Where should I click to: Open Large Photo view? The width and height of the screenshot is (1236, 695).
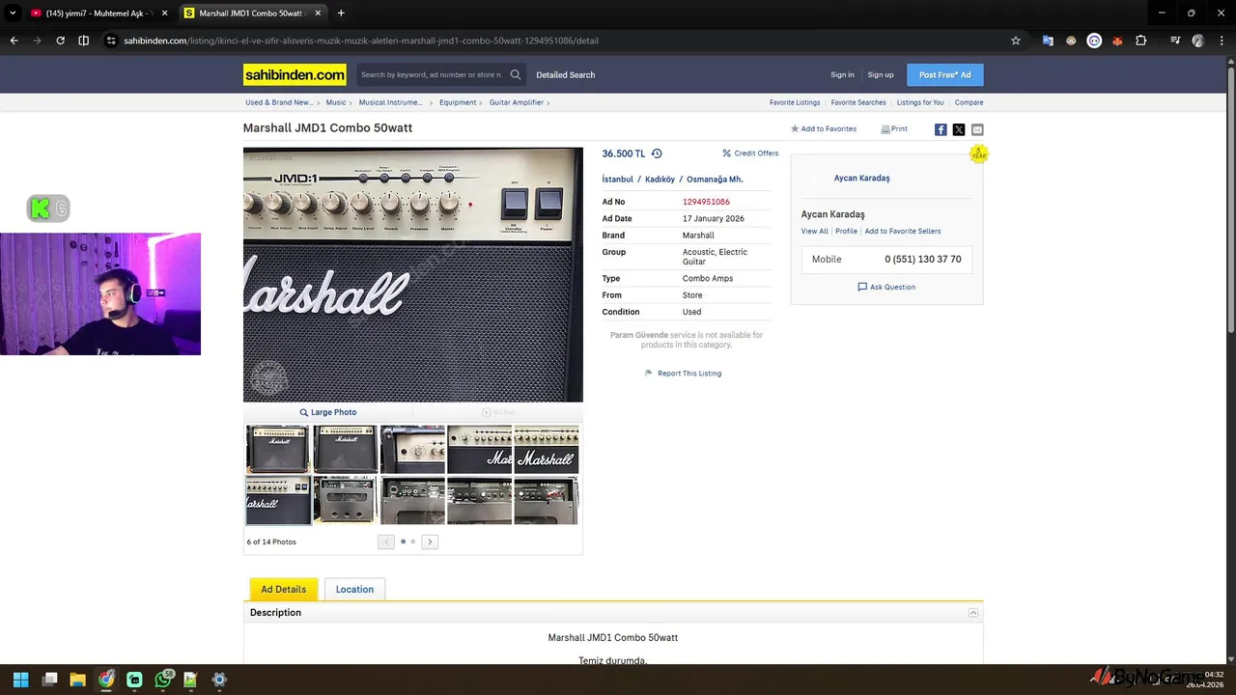[x=328, y=412]
